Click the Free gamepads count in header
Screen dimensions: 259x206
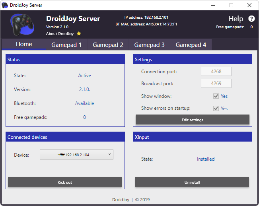pos(251,27)
